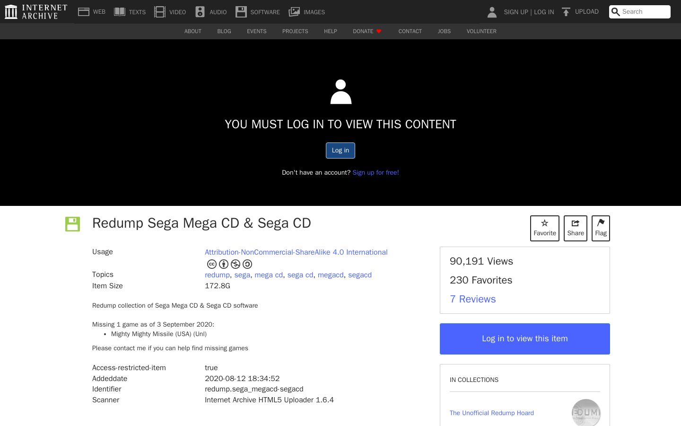Click the Web nav label
The width and height of the screenshot is (681, 426).
click(99, 12)
